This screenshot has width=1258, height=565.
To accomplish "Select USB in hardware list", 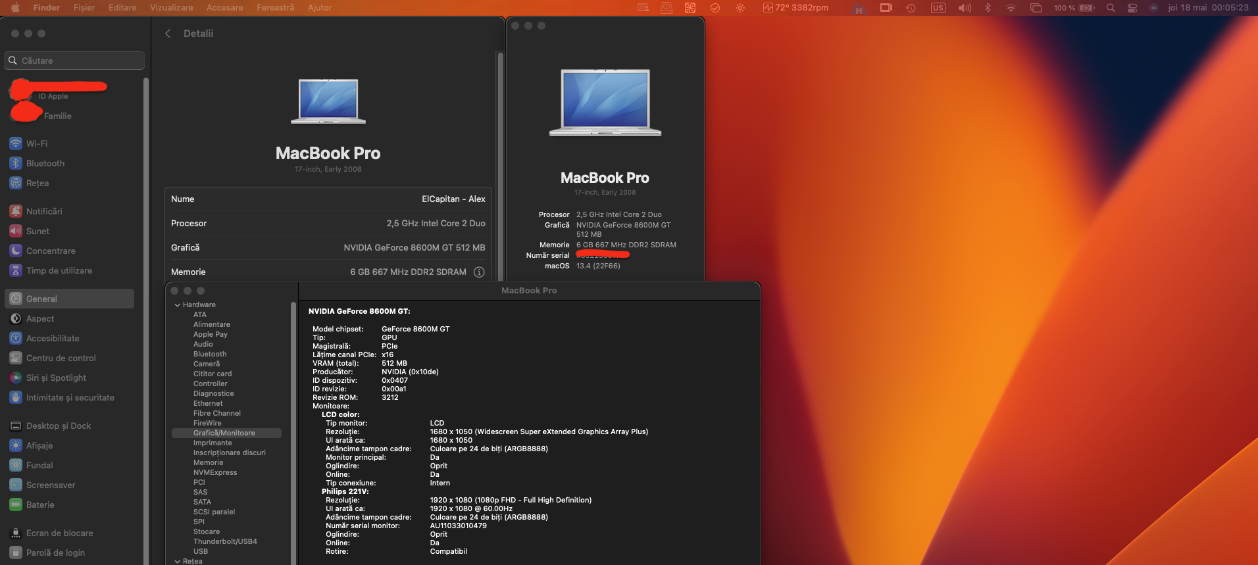I will coord(201,551).
